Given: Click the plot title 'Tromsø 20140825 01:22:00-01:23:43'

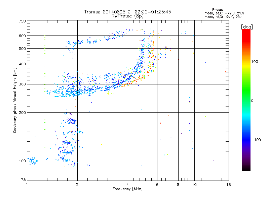Looking at the screenshot, I should (x=127, y=12).
